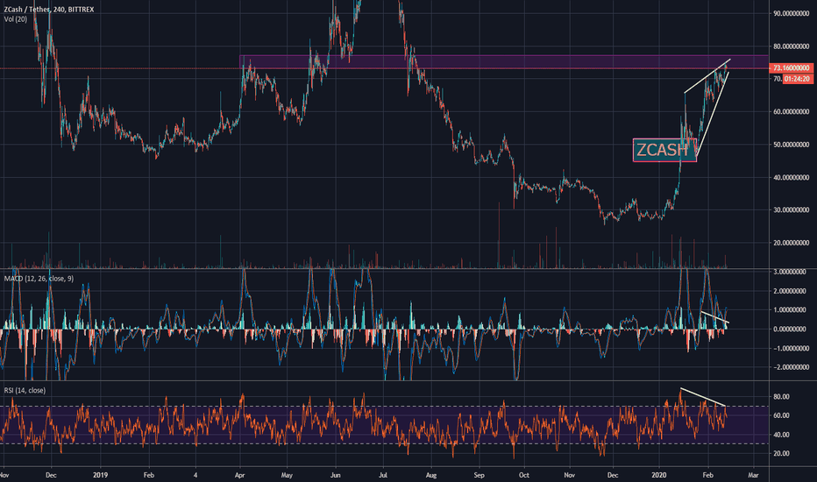
Task: Click the MACD 2.0000000 scale label
Action: tap(791, 291)
